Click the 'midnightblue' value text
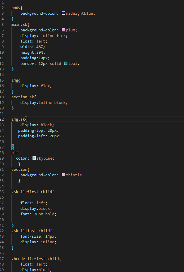 (x=79, y=13)
